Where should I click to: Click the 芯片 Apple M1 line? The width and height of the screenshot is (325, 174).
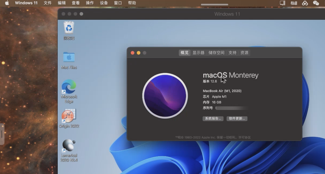click(x=215, y=97)
